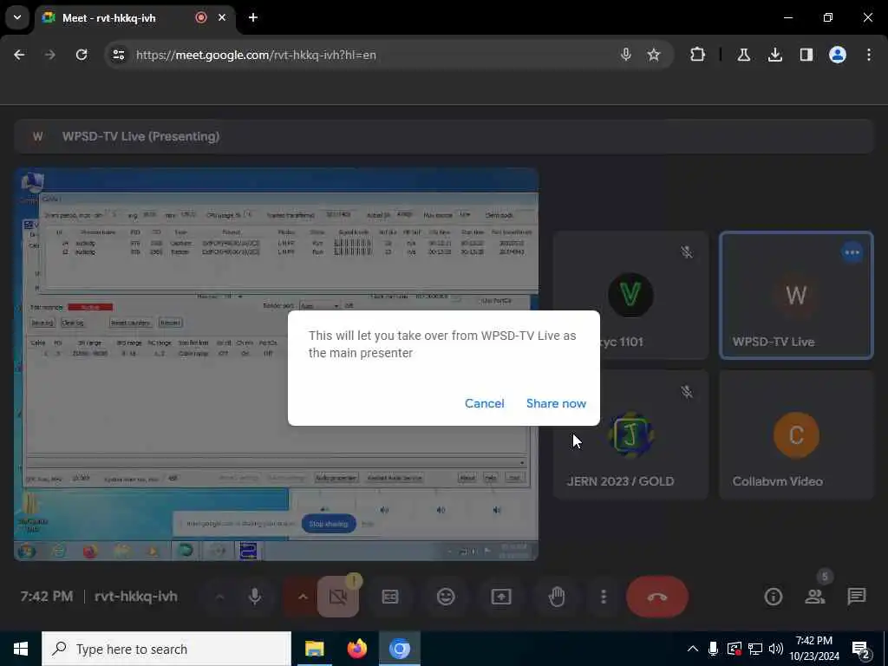
Task: Open more options three-dot menu in call bar
Action: [604, 597]
